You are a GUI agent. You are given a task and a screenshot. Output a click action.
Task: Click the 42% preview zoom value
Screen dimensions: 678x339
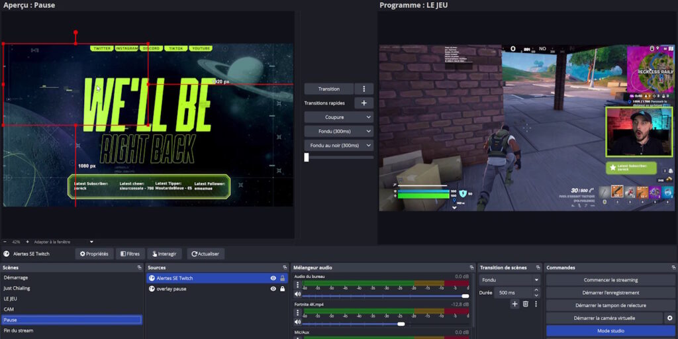17,242
